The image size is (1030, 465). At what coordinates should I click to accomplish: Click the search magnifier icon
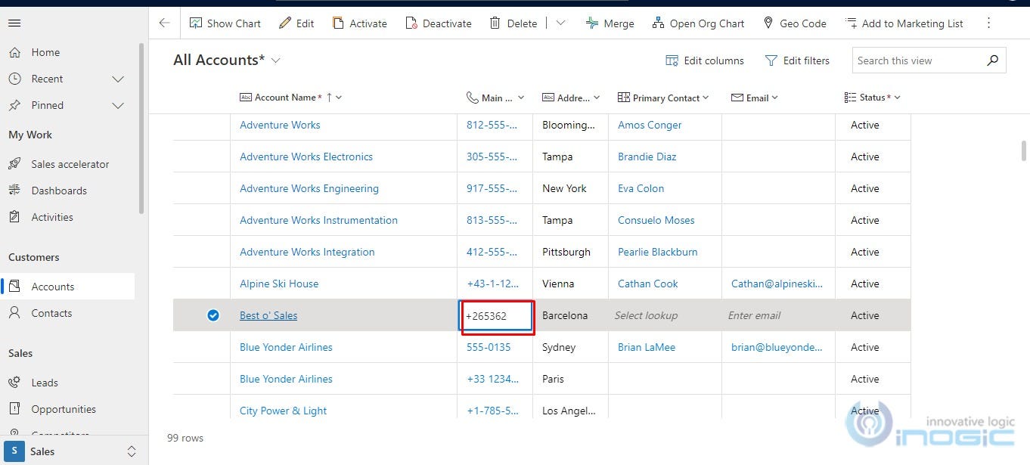pyautogui.click(x=993, y=60)
